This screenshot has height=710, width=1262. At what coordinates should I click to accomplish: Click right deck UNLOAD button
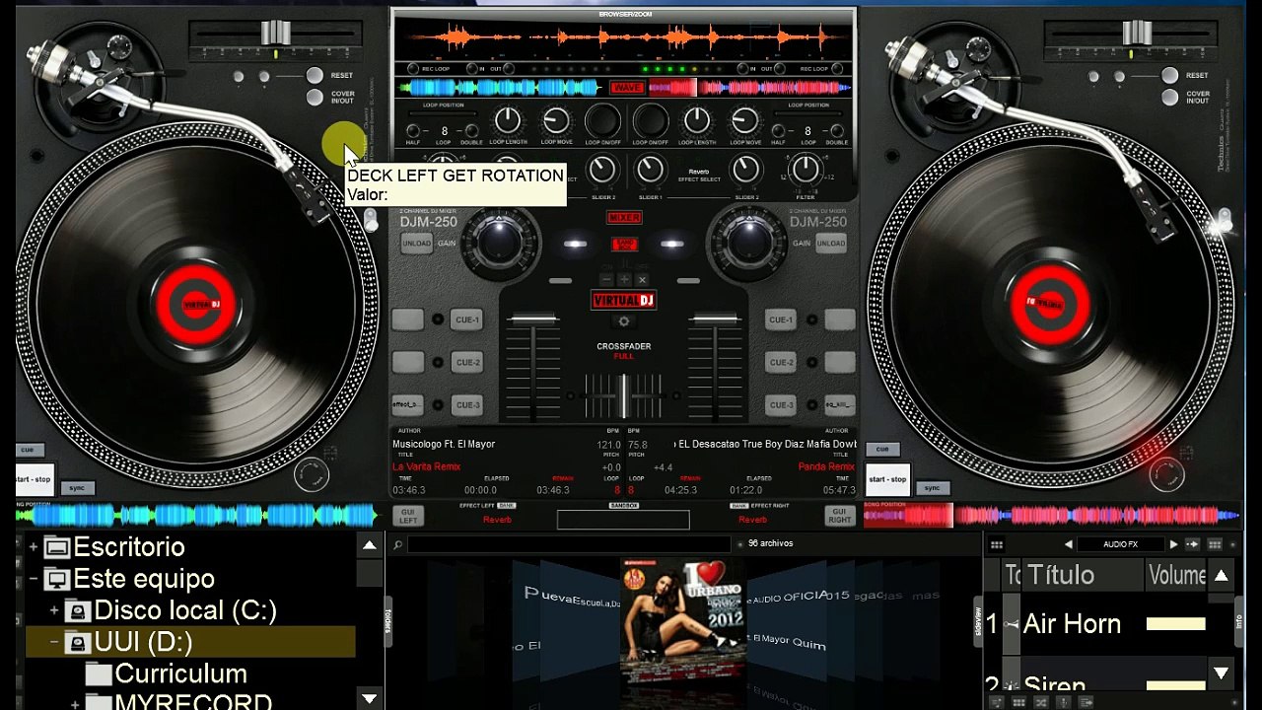pos(830,244)
